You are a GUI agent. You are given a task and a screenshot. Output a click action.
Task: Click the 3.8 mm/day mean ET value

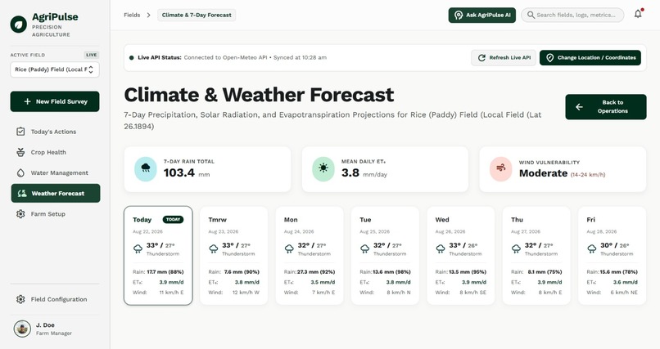coord(364,172)
